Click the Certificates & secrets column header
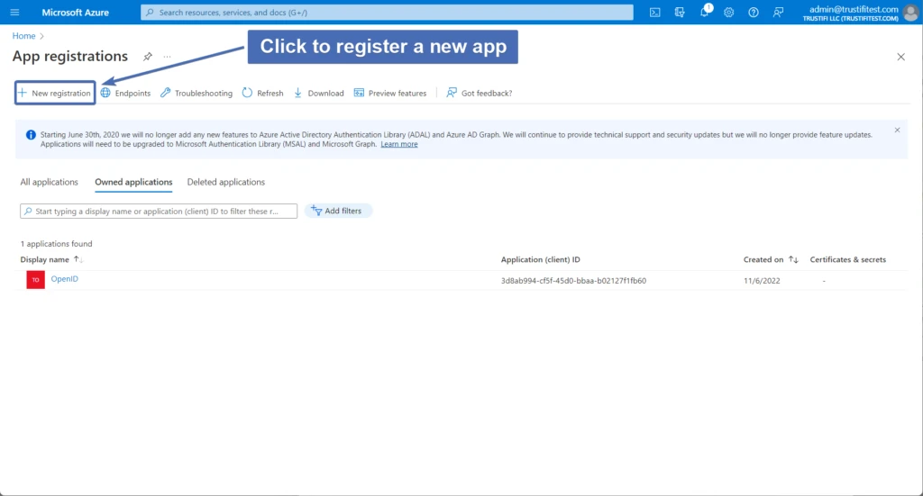 pos(847,259)
